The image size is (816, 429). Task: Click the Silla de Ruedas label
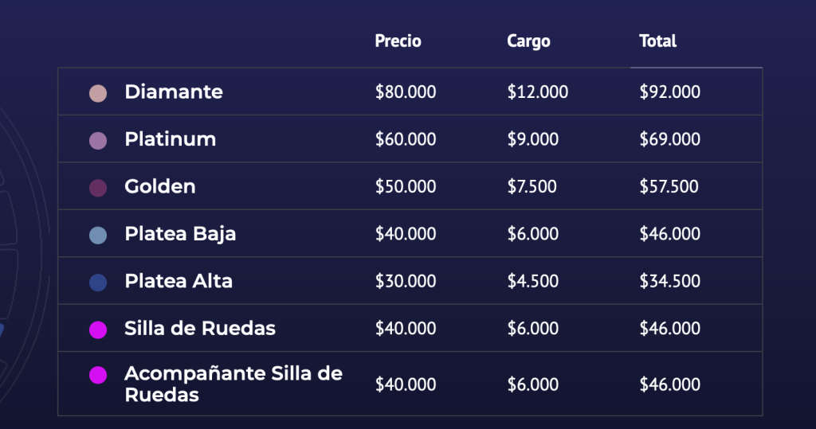point(200,329)
